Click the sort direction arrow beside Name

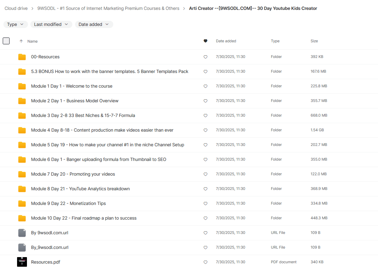[x=21, y=41]
